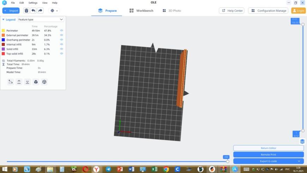
Task: Open the Edit menu
Action: coord(22,3)
